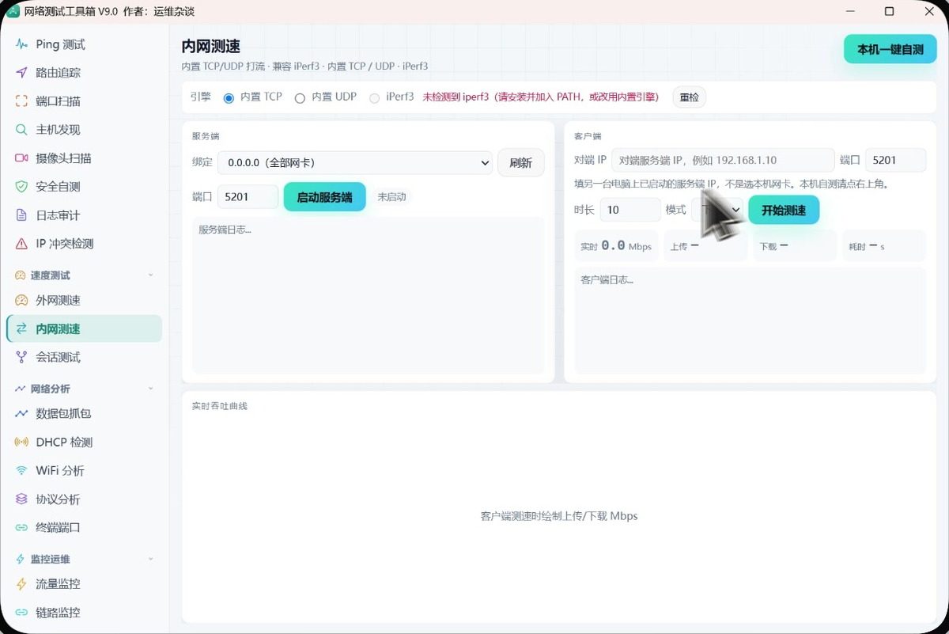The image size is (949, 634).
Task: Open the 模式 dropdown in client panel
Action: 717,210
